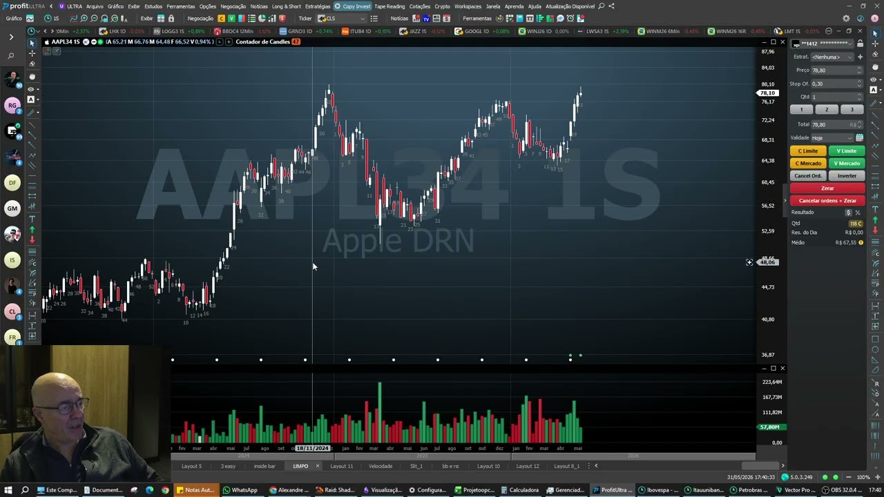Open the Estudos menu
The height and width of the screenshot is (497, 884).
coord(153,6)
